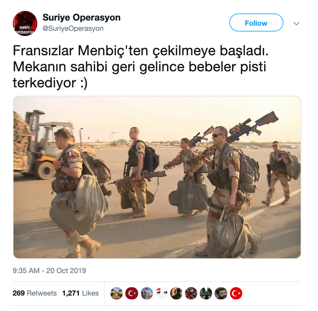Open the 9:35 AM - 20 Oct 2019 timestamp
The height and width of the screenshot is (311, 318).
49,271
